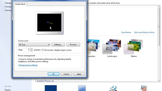The width and height of the screenshot is (162, 91).
Task: Select the Nature theme
Action: pyautogui.click(x=134, y=48)
